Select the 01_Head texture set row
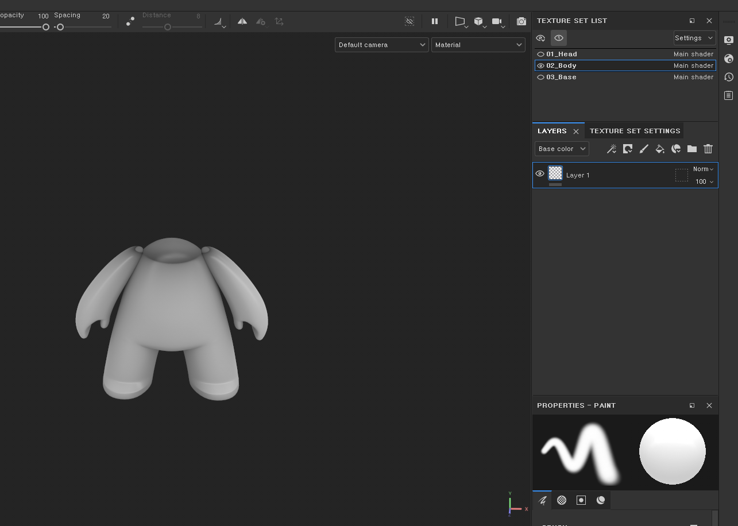The image size is (738, 526). pyautogui.click(x=625, y=54)
